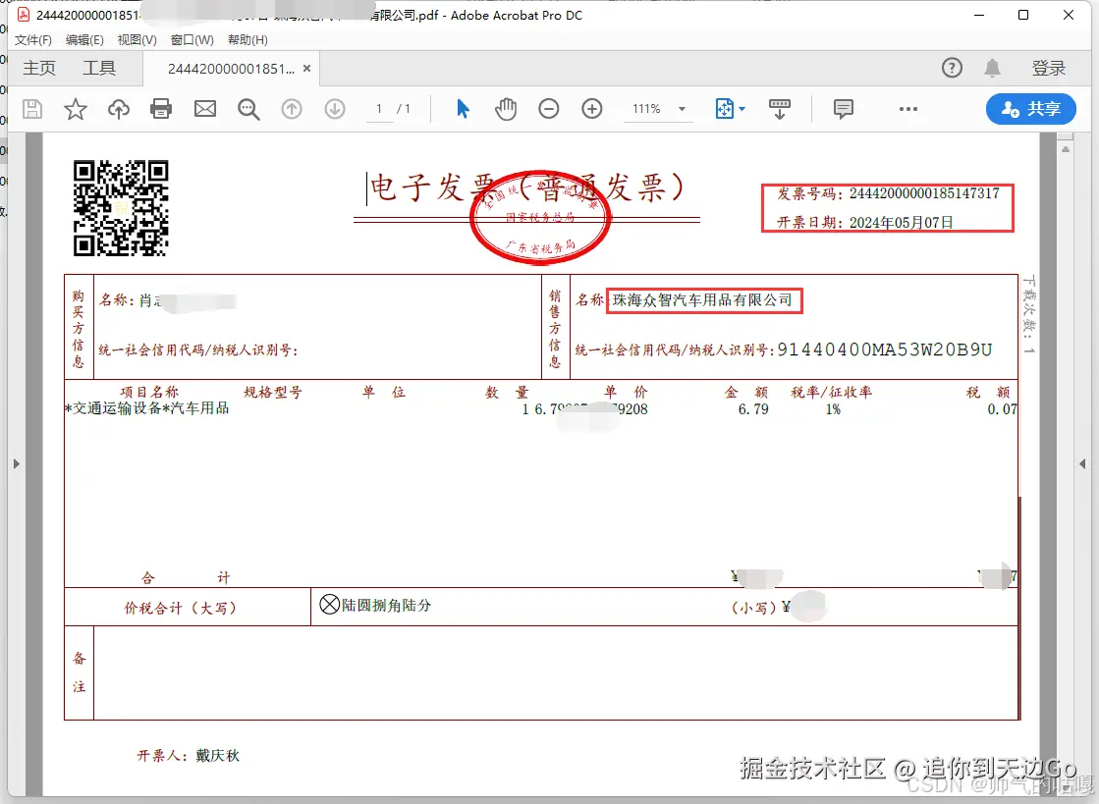Zoom out with the minus icon
Image resolution: width=1099 pixels, height=804 pixels.
(549, 109)
